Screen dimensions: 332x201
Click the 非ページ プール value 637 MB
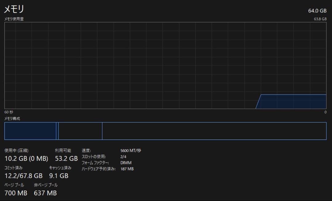click(x=45, y=193)
